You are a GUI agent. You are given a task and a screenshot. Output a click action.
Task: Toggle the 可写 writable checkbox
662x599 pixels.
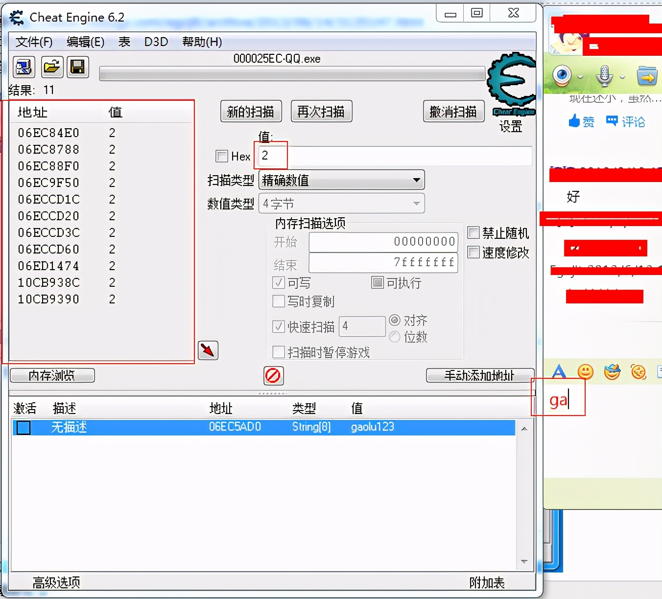pyautogui.click(x=279, y=282)
